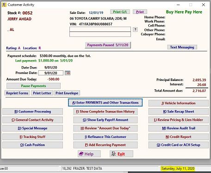Select H) Review Amount Due Today

[105, 128]
